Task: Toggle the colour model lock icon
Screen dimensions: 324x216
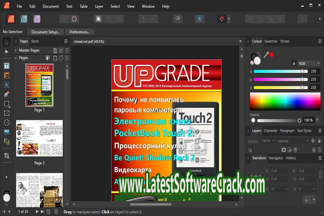Action: tap(293, 63)
